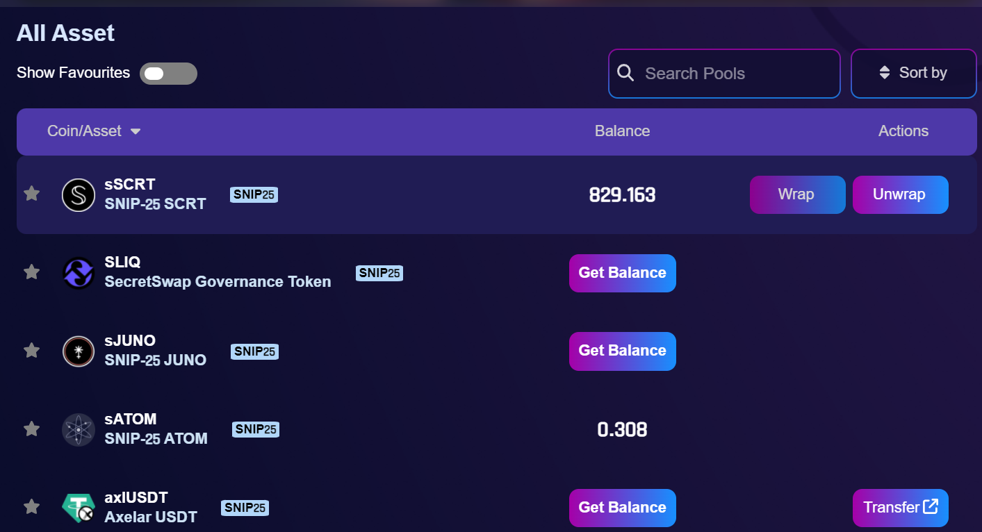Favourite the SLIQ asset star
982x532 pixels.
point(31,272)
